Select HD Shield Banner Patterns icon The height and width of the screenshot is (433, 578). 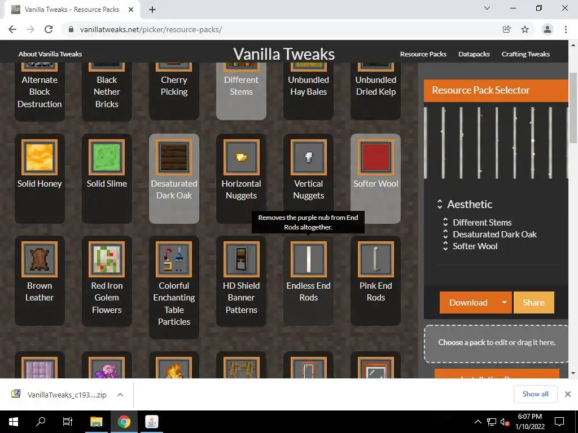tap(241, 259)
